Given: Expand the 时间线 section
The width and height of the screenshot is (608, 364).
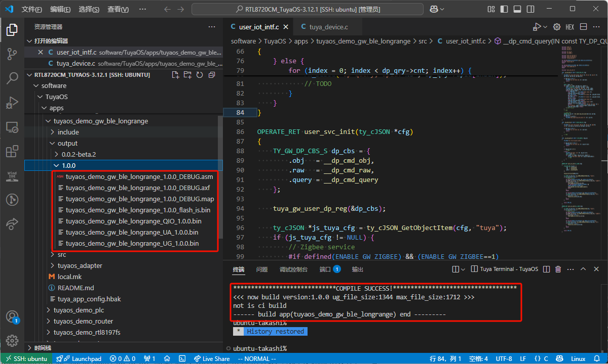Looking at the screenshot, I should click(124, 348).
